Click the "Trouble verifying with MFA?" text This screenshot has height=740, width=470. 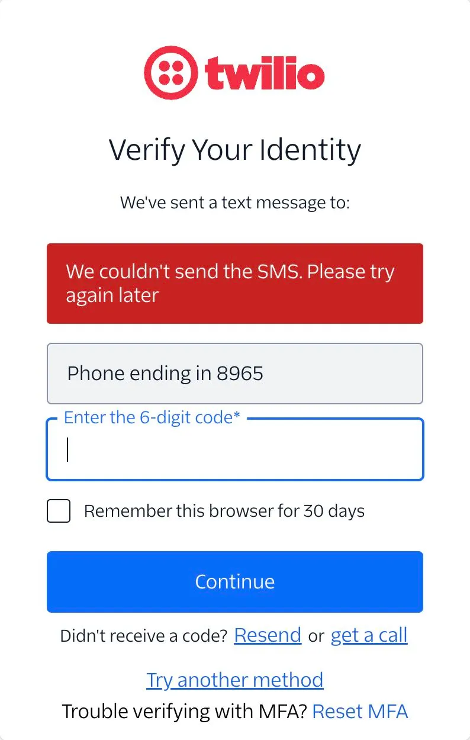185,711
